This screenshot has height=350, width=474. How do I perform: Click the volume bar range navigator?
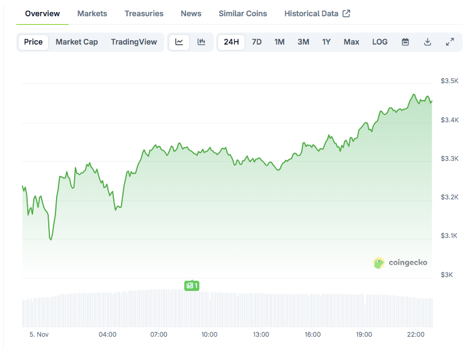click(228, 309)
